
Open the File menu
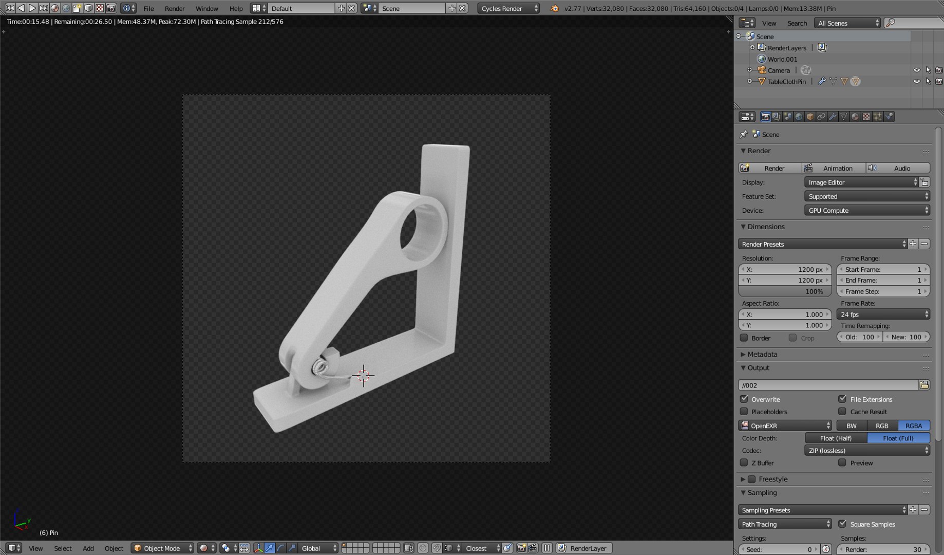(x=148, y=8)
